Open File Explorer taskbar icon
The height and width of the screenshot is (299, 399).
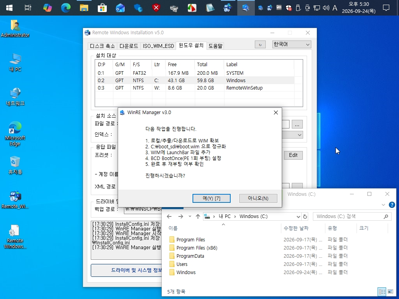[x=84, y=8]
